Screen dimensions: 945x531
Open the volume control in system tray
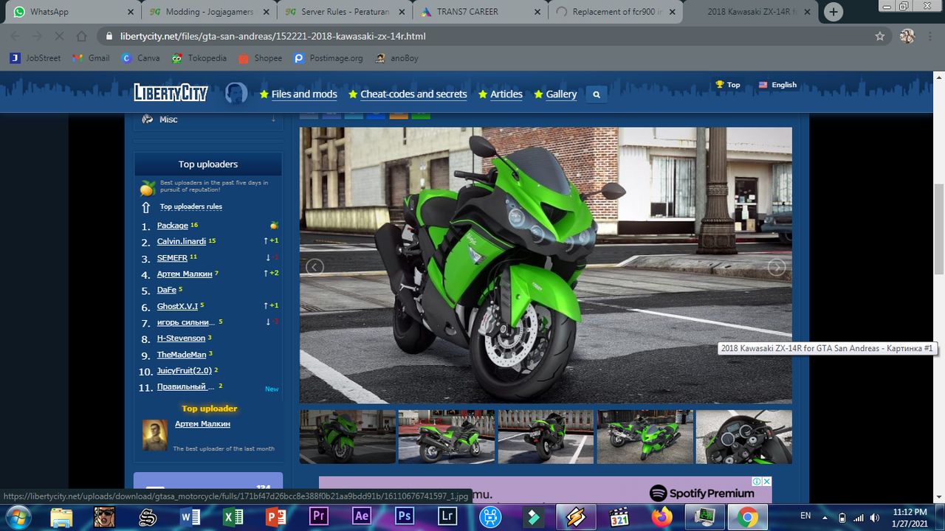click(873, 517)
